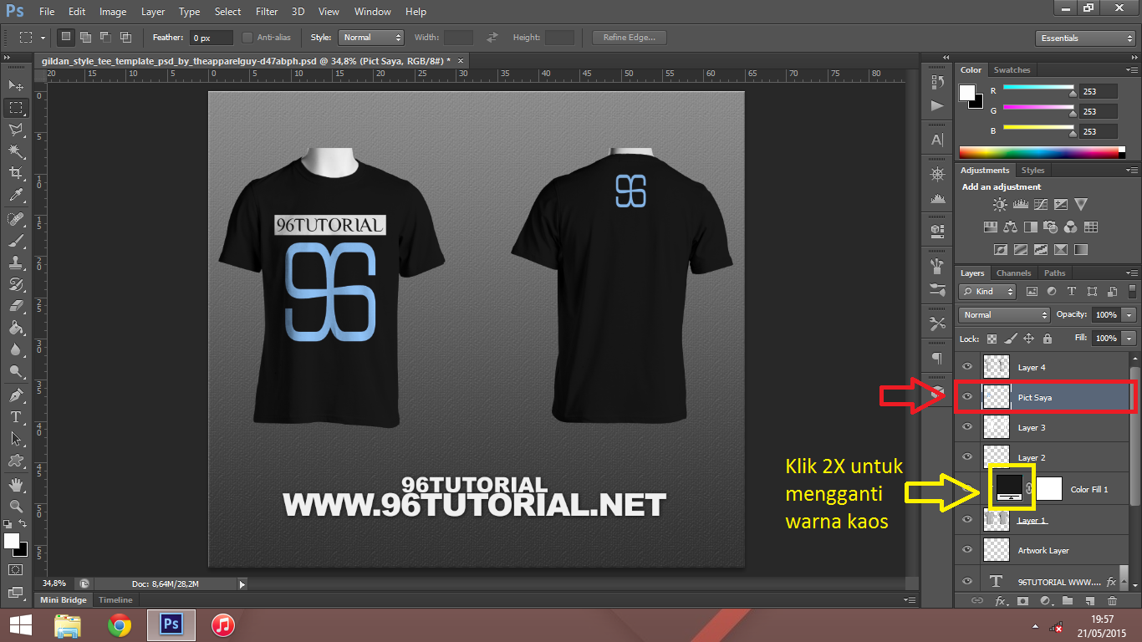The width and height of the screenshot is (1142, 642).
Task: Select the Crop tool
Action: 16,173
